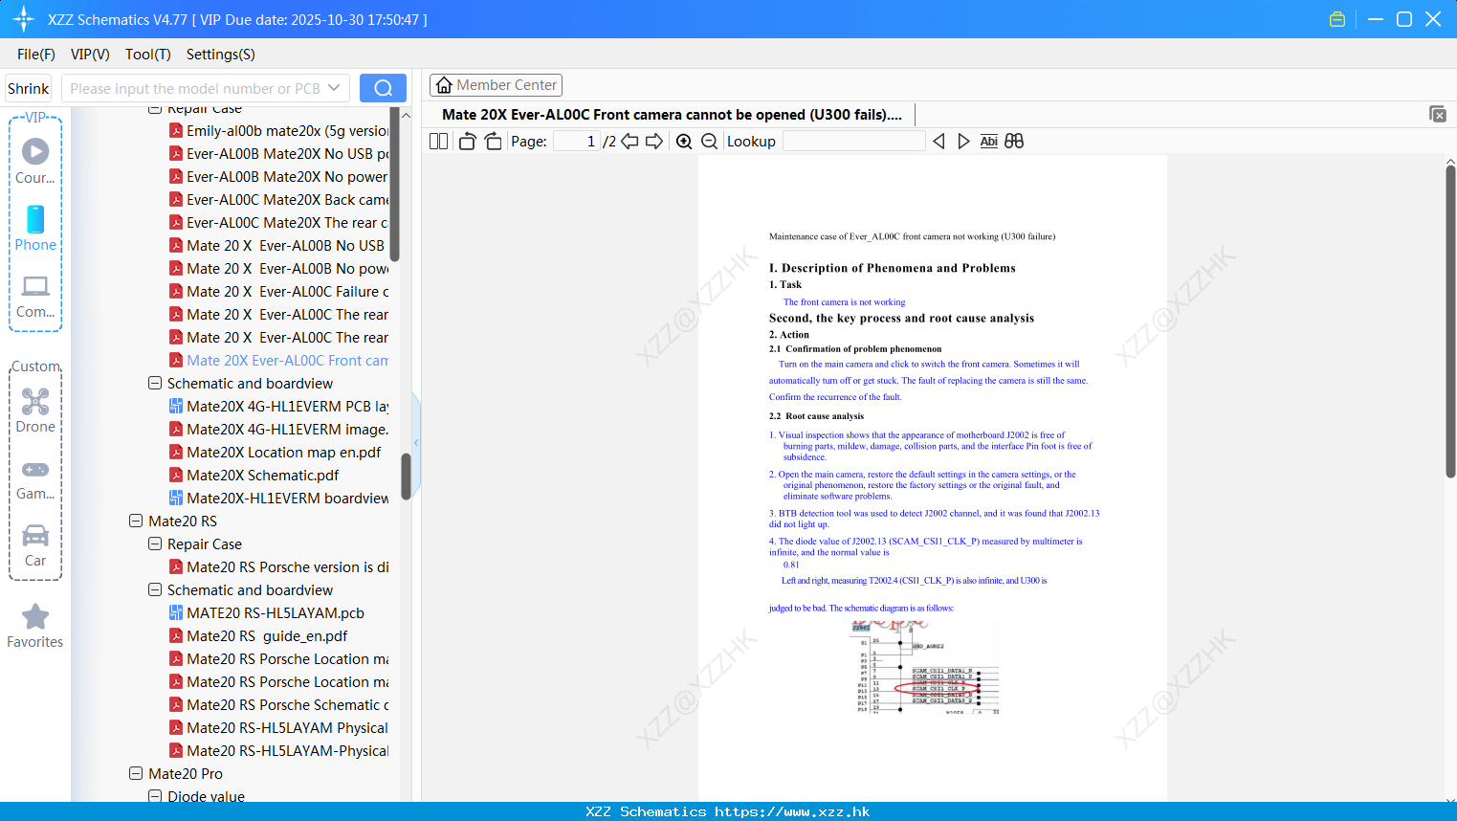Open the Car category
Image resolution: width=1457 pixels, height=821 pixels.
(35, 545)
